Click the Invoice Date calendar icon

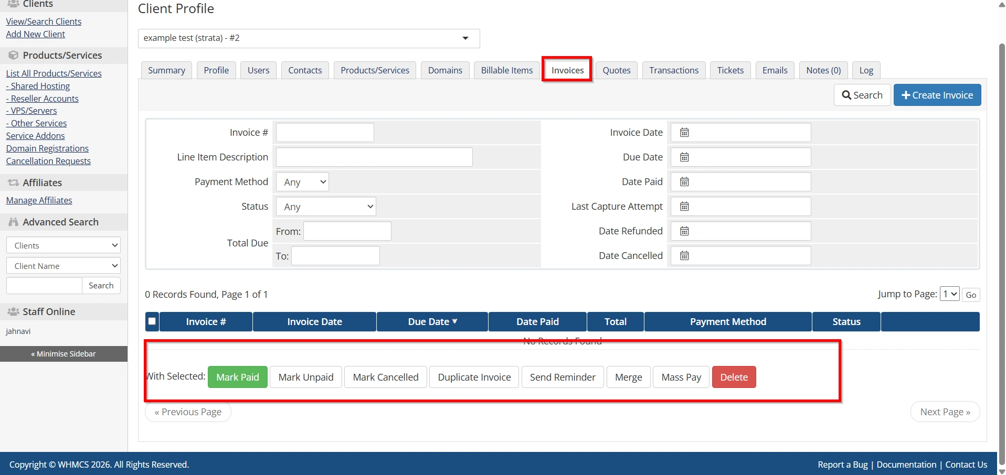click(x=684, y=133)
